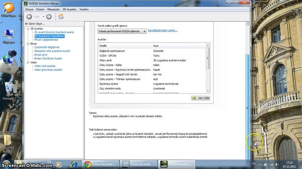This screenshot has height=169, width=302.
Task: Open the GOM Player desktop icon
Action: [8, 10]
